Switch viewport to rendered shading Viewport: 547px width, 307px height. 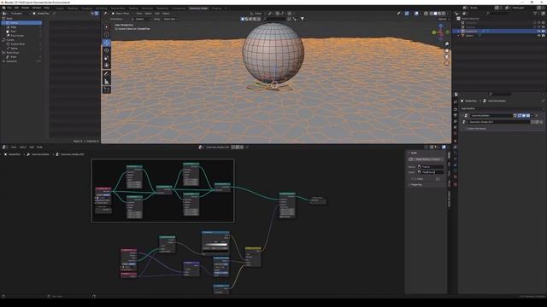pos(444,14)
